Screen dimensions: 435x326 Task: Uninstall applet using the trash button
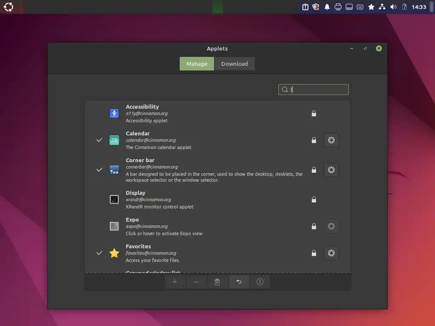point(217,282)
